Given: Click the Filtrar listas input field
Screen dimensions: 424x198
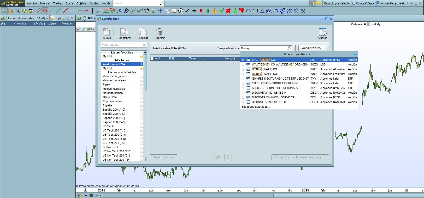Looking at the screenshot, I should pos(124,45).
